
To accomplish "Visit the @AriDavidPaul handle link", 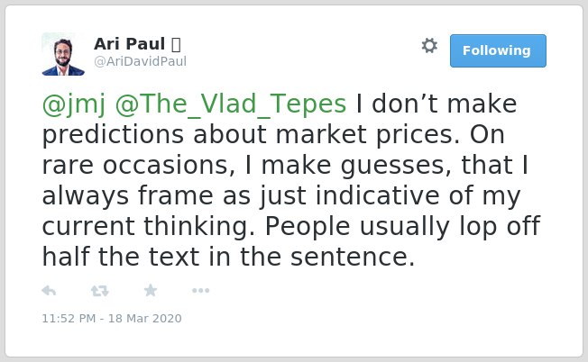I will pos(140,61).
